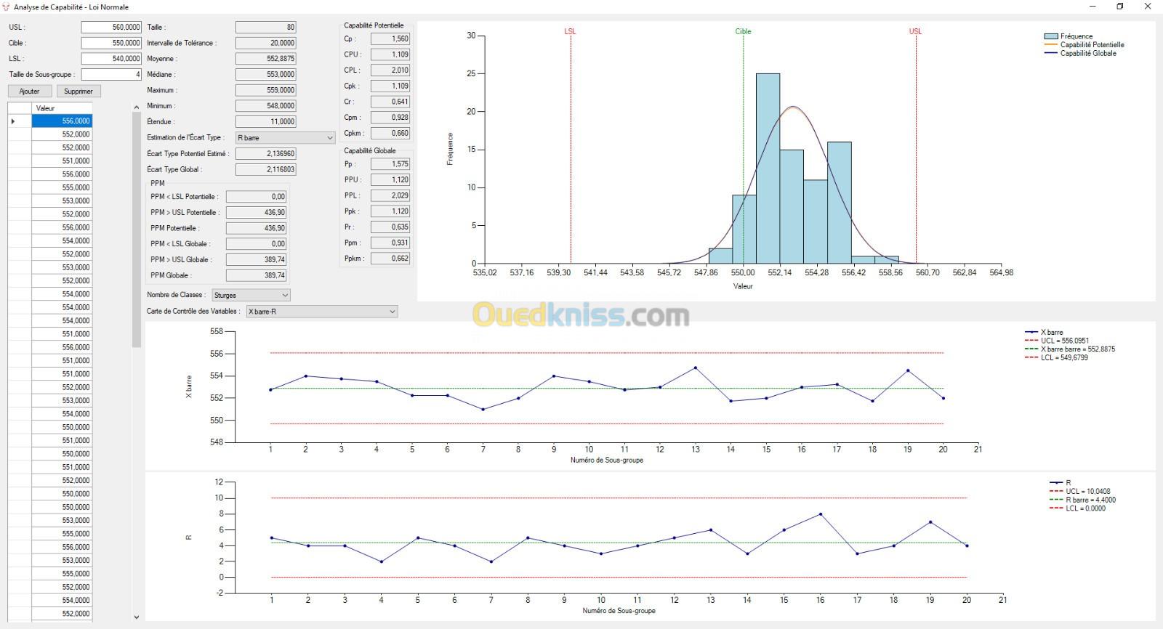Click Cible label on histogram
This screenshot has width=1163, height=629.
(x=743, y=31)
